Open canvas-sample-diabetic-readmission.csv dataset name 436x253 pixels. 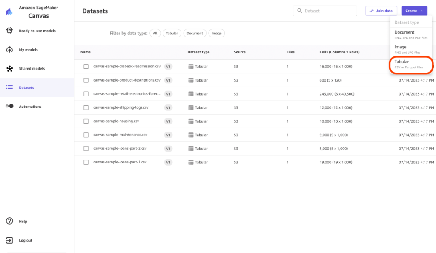pyautogui.click(x=127, y=66)
